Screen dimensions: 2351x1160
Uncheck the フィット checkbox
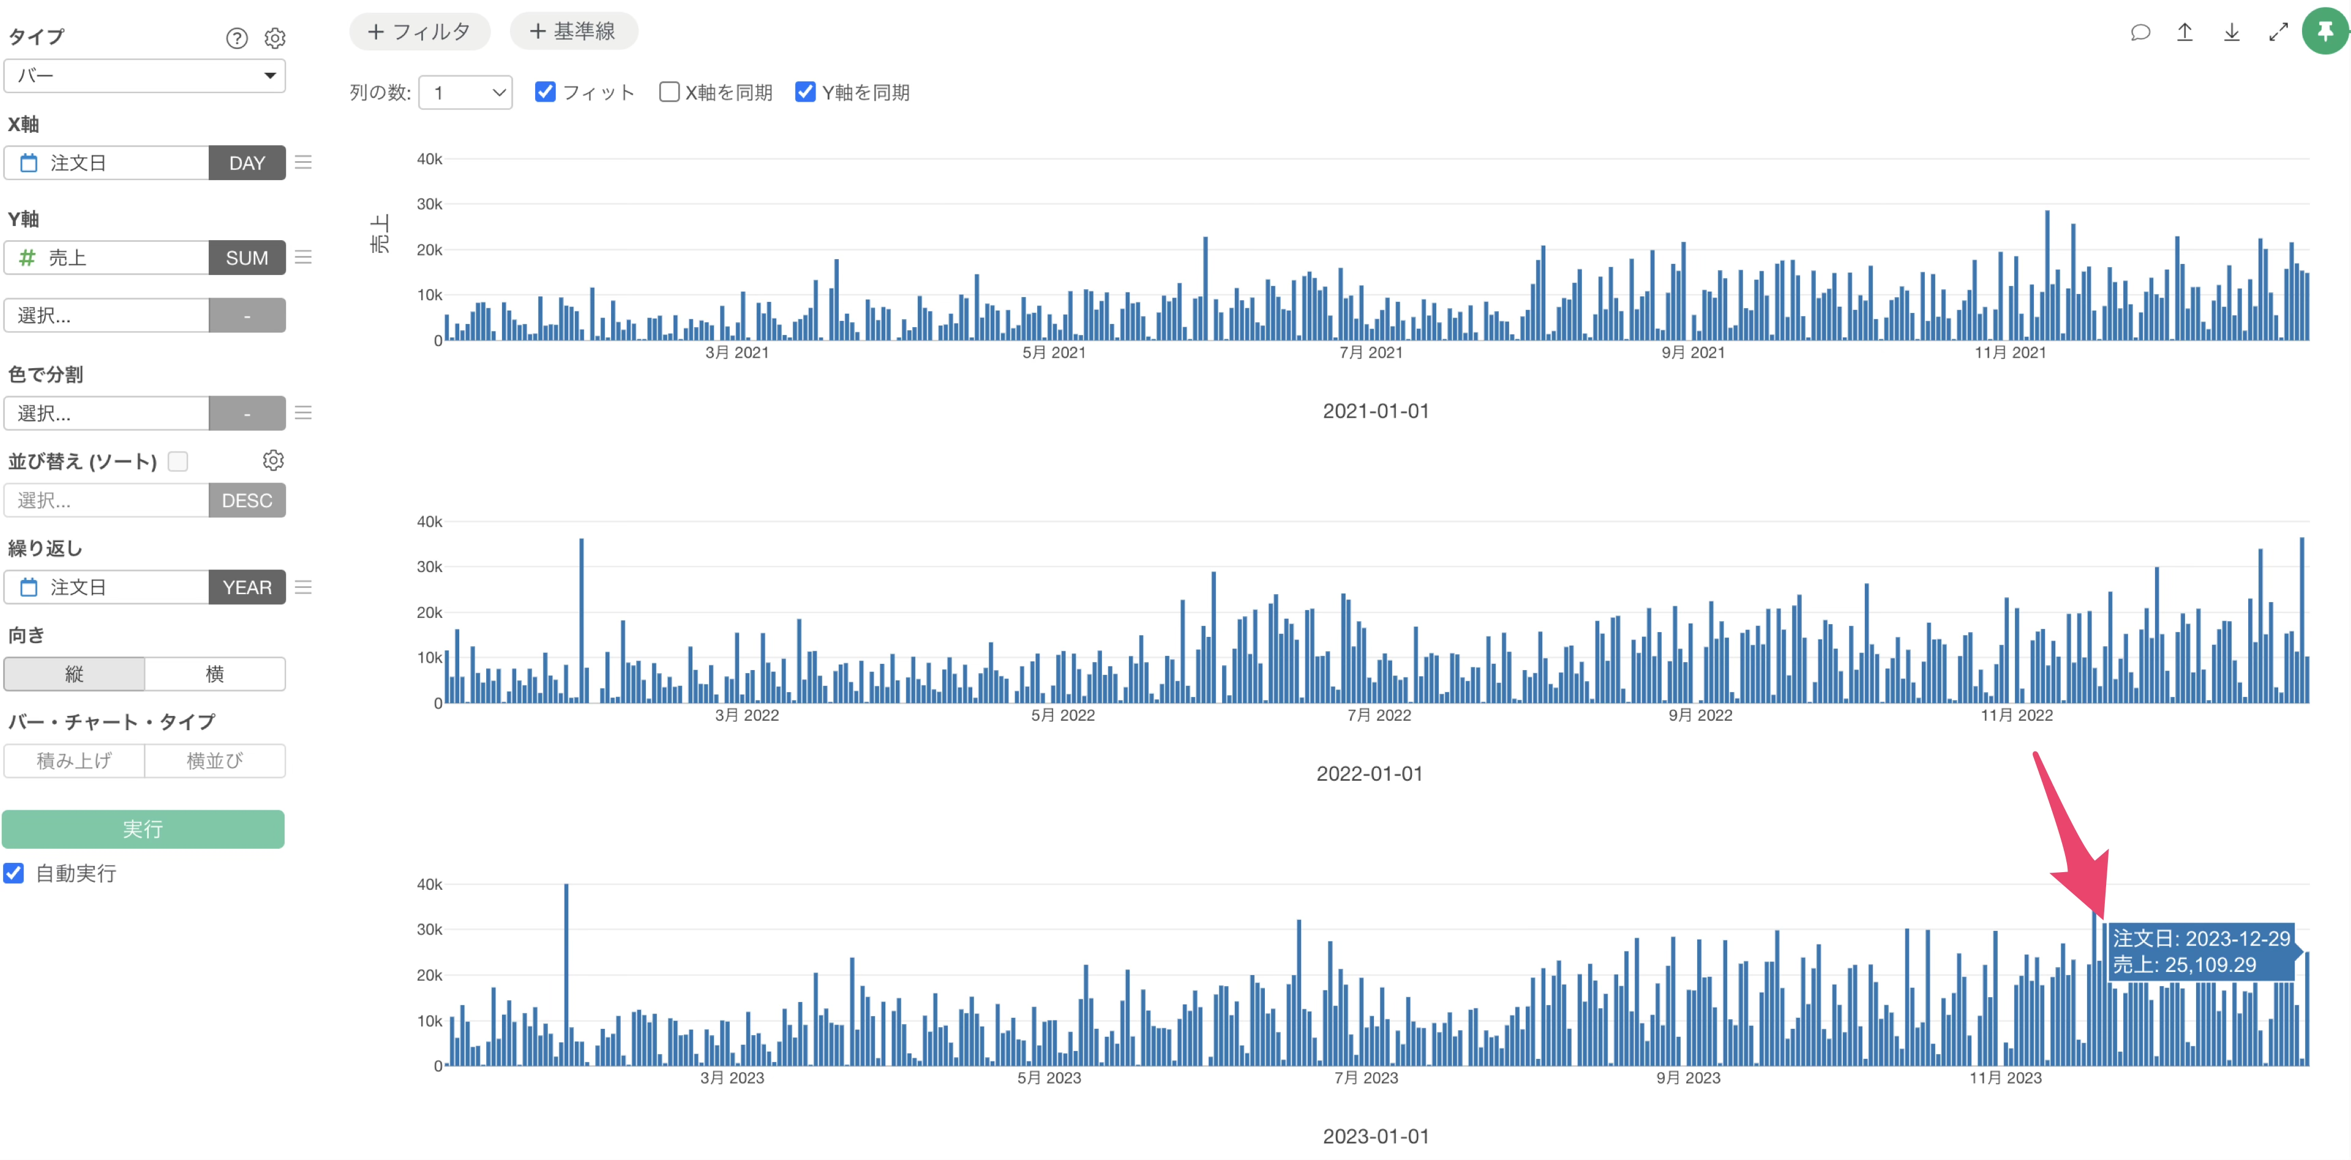pyautogui.click(x=546, y=92)
